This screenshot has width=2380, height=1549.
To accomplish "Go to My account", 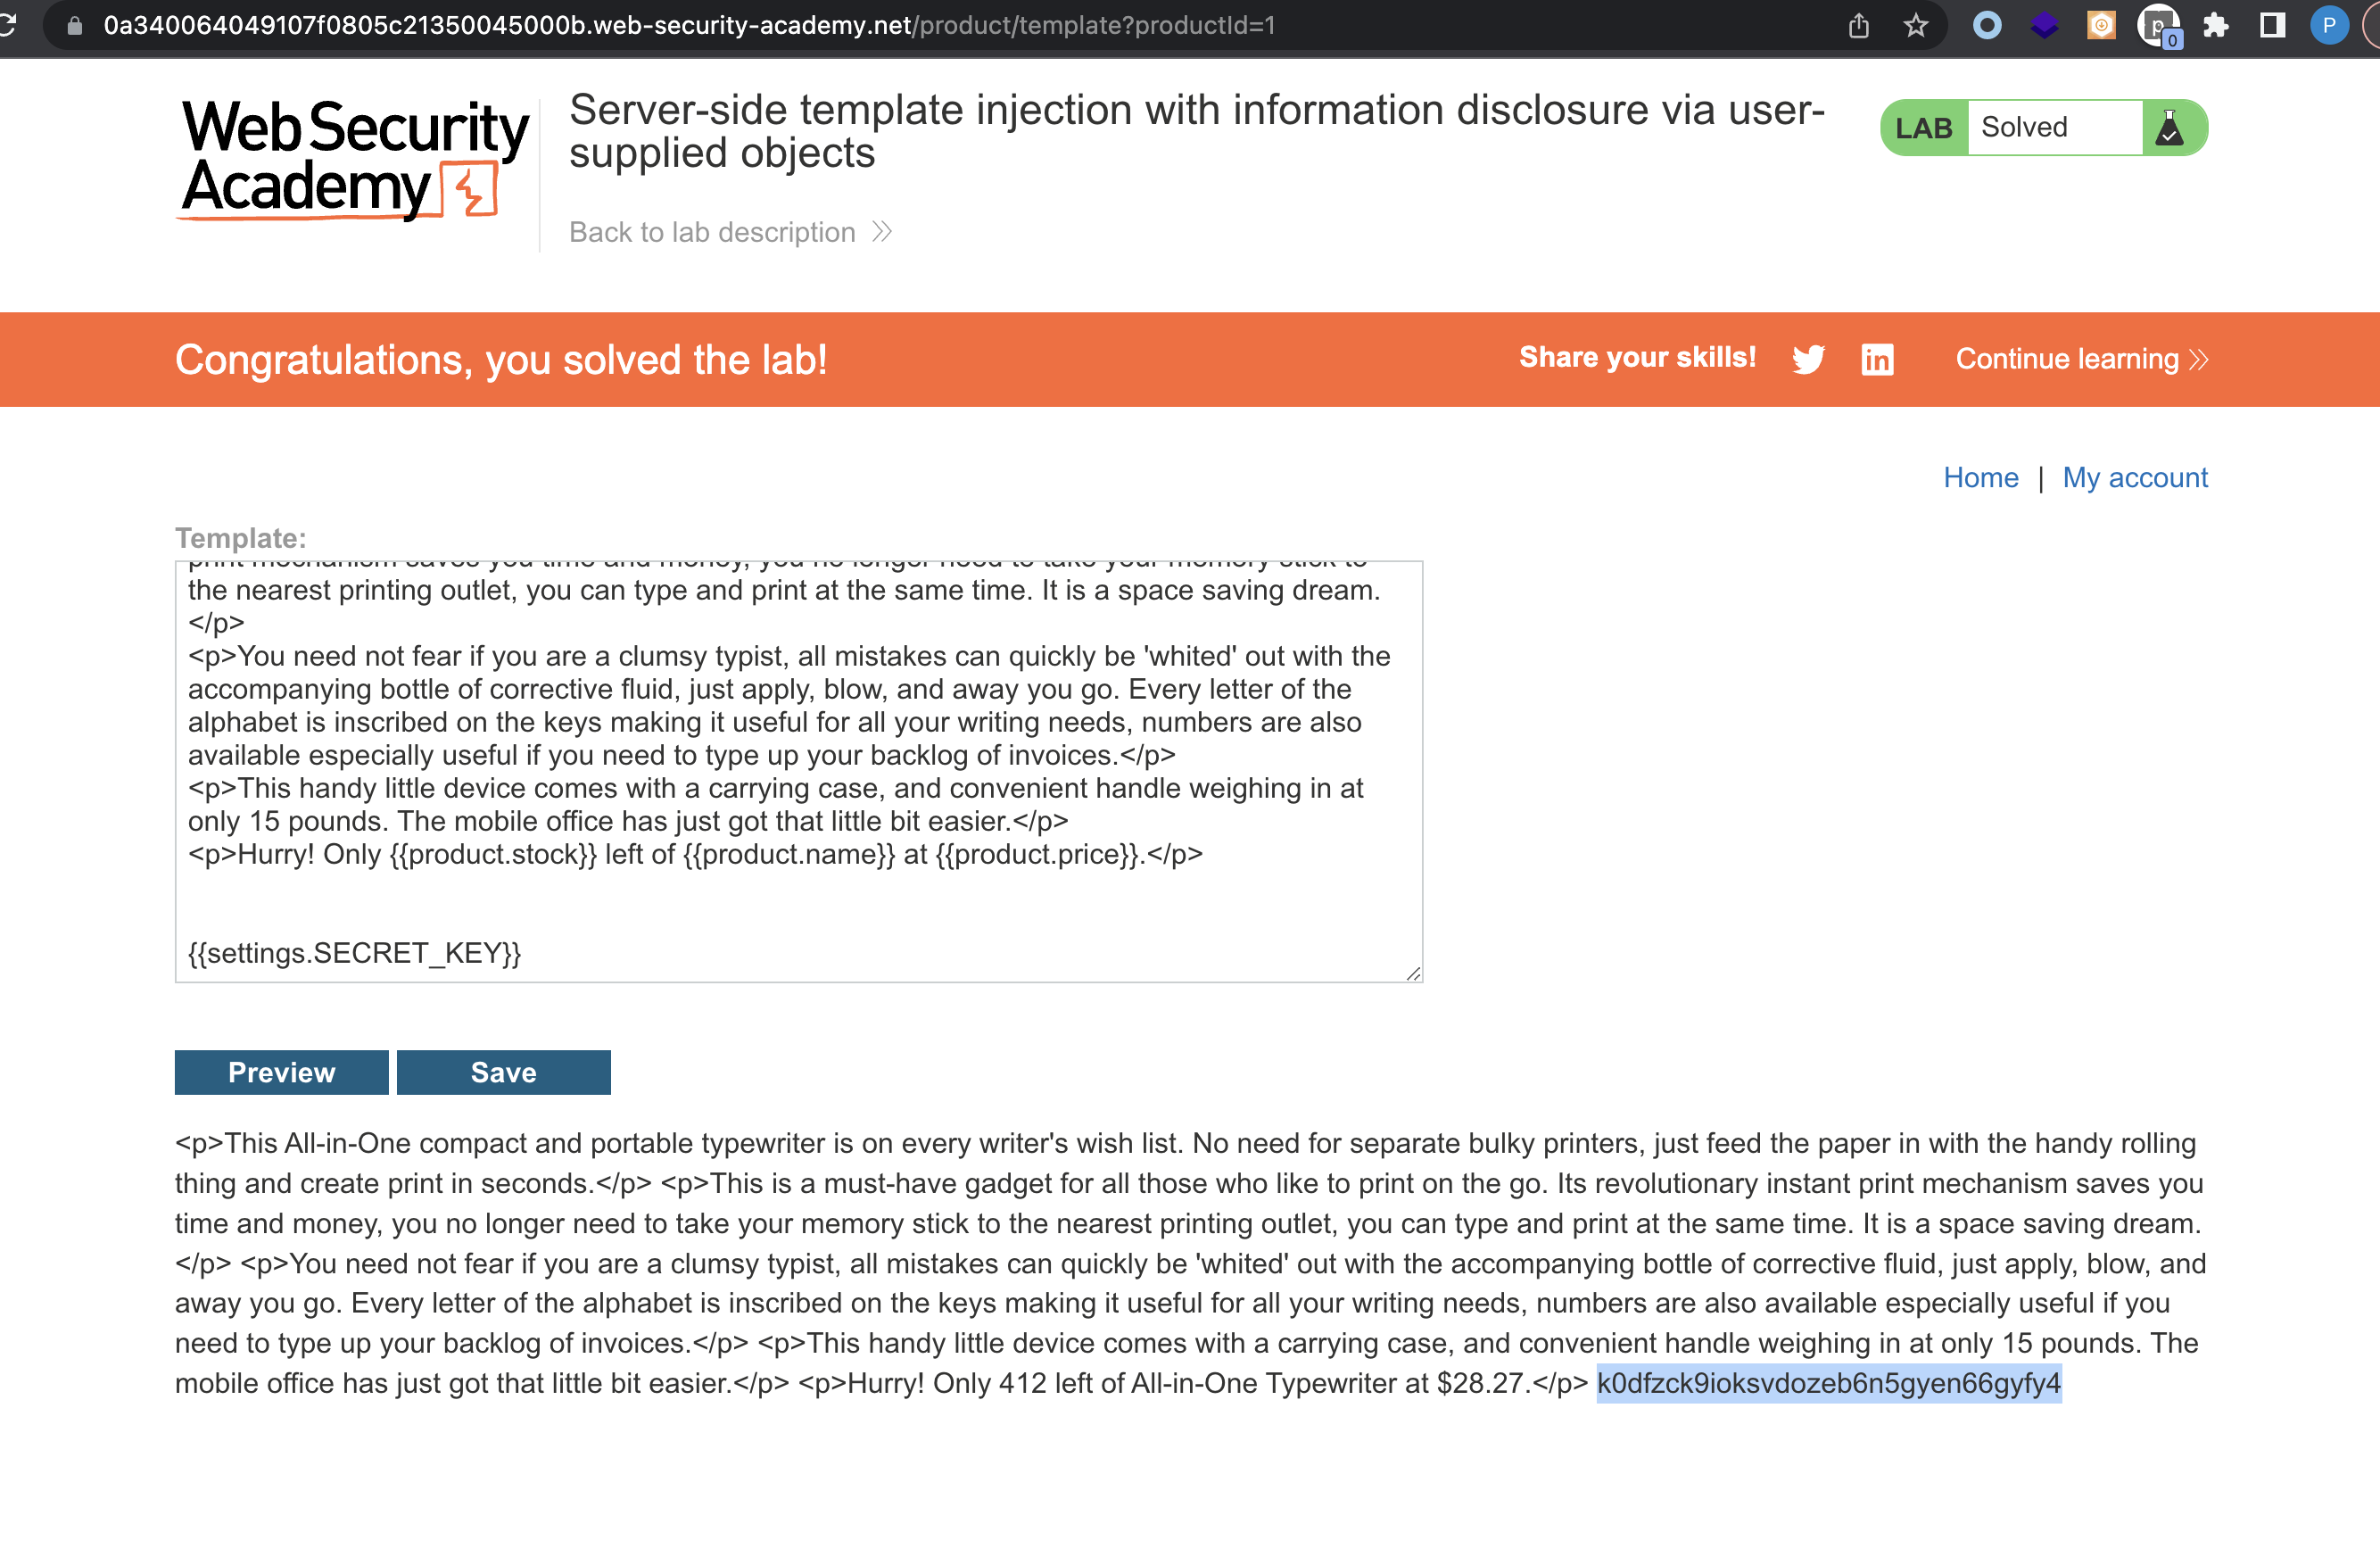I will 2134,477.
